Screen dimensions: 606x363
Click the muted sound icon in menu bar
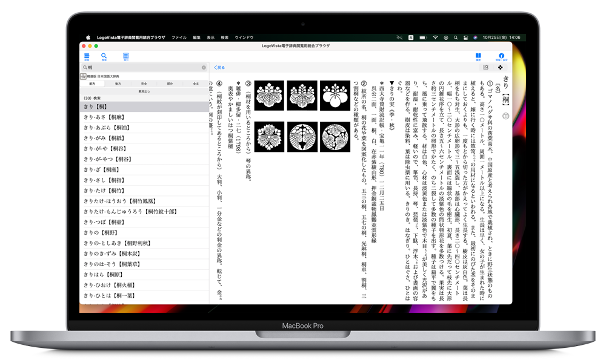(x=399, y=38)
